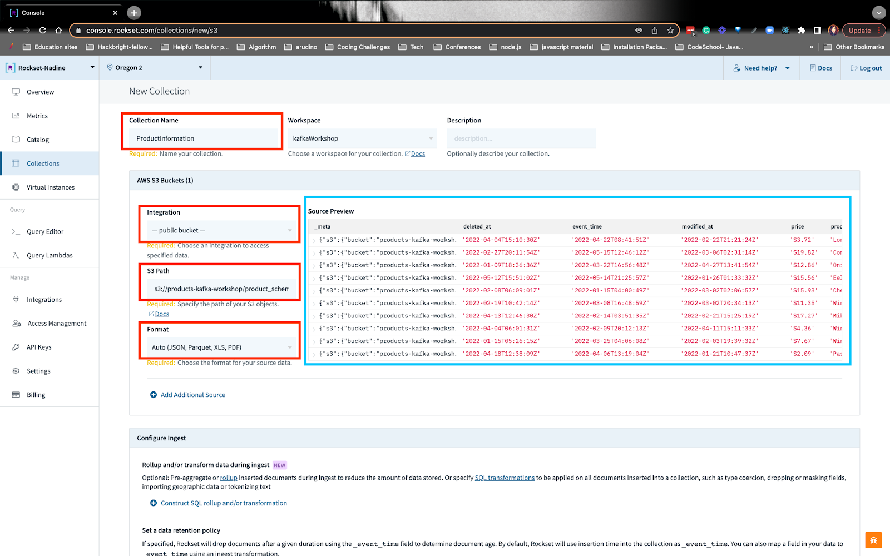
Task: Open the Need help? dropdown
Action: (762, 68)
